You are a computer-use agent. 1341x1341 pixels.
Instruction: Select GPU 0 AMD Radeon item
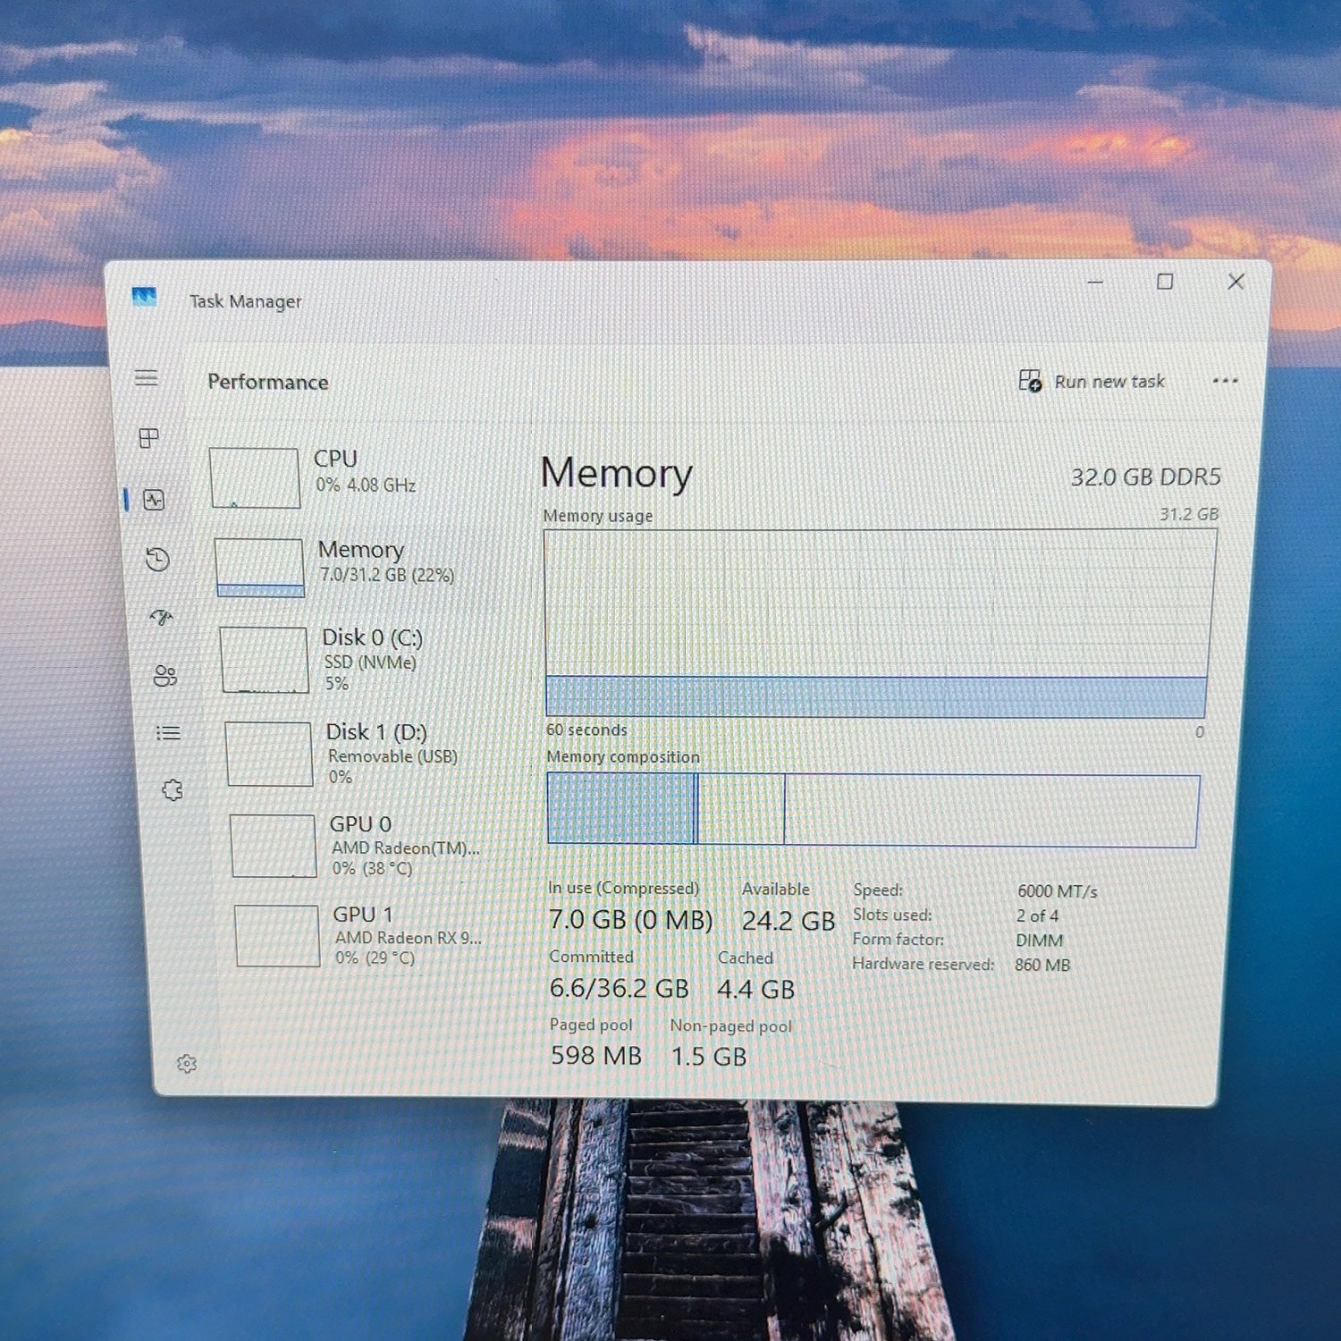coord(368,846)
